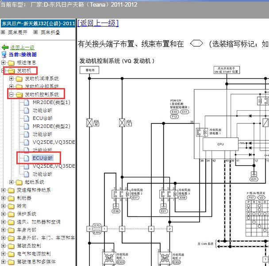Image resolution: width=269 pixels, height=266 pixels.
Task: Click the 当前:接线图 computer icon
Action: 4,54
